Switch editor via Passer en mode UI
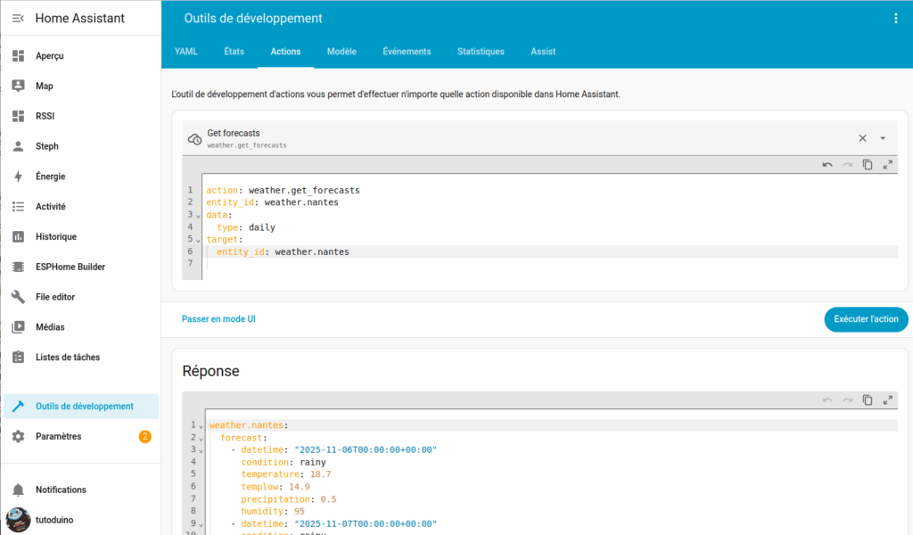Viewport: 913px width, 535px height. tap(219, 318)
